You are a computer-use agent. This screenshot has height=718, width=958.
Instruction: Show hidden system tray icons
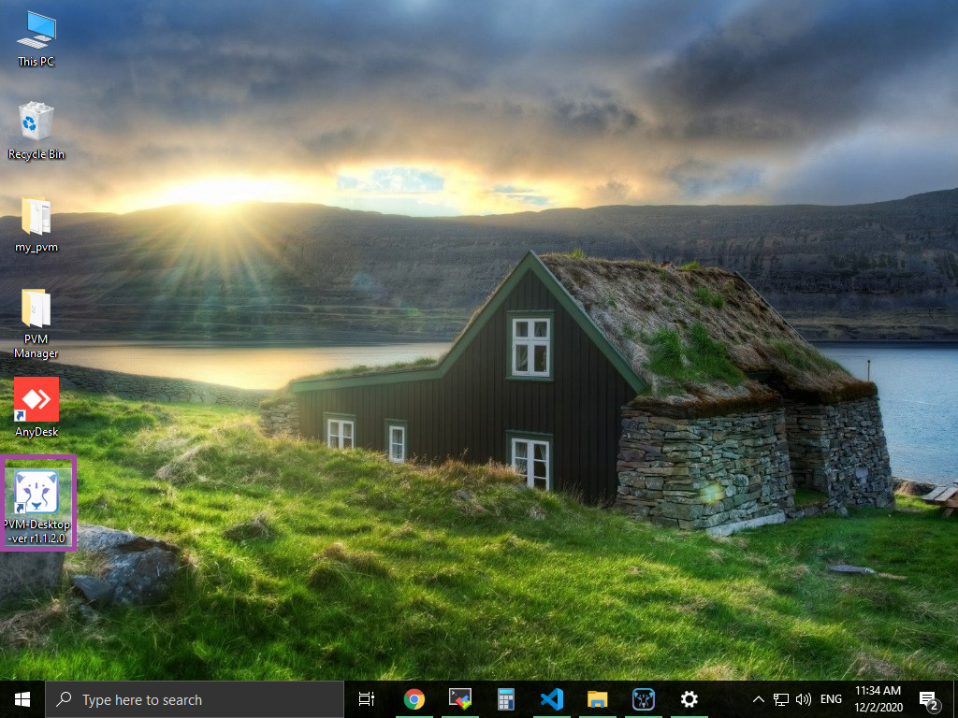pyautogui.click(x=758, y=699)
